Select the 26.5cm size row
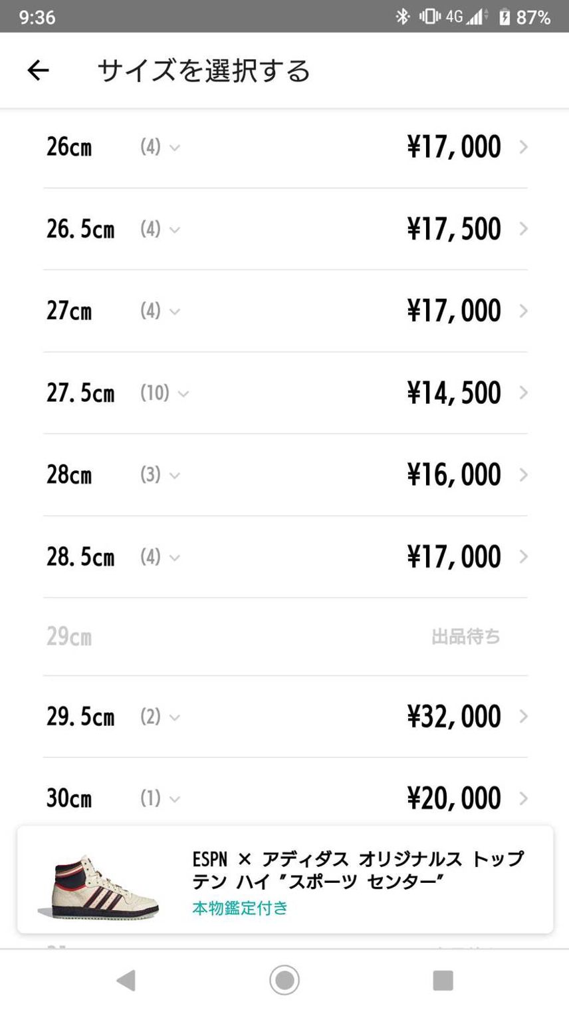Viewport: 569px width, 1012px height. pyautogui.click(x=285, y=229)
